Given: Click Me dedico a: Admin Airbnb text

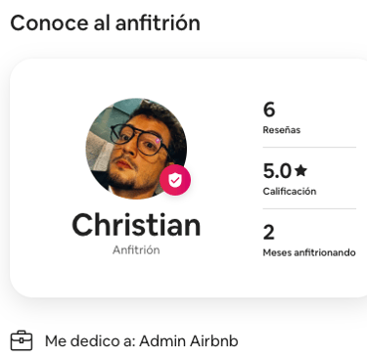Looking at the screenshot, I should click(141, 341).
